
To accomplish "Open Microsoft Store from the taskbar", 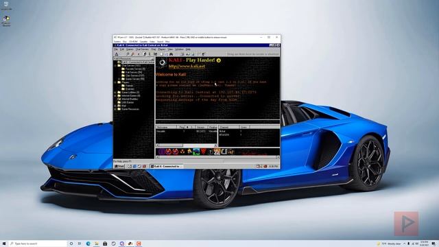I will click(105, 244).
